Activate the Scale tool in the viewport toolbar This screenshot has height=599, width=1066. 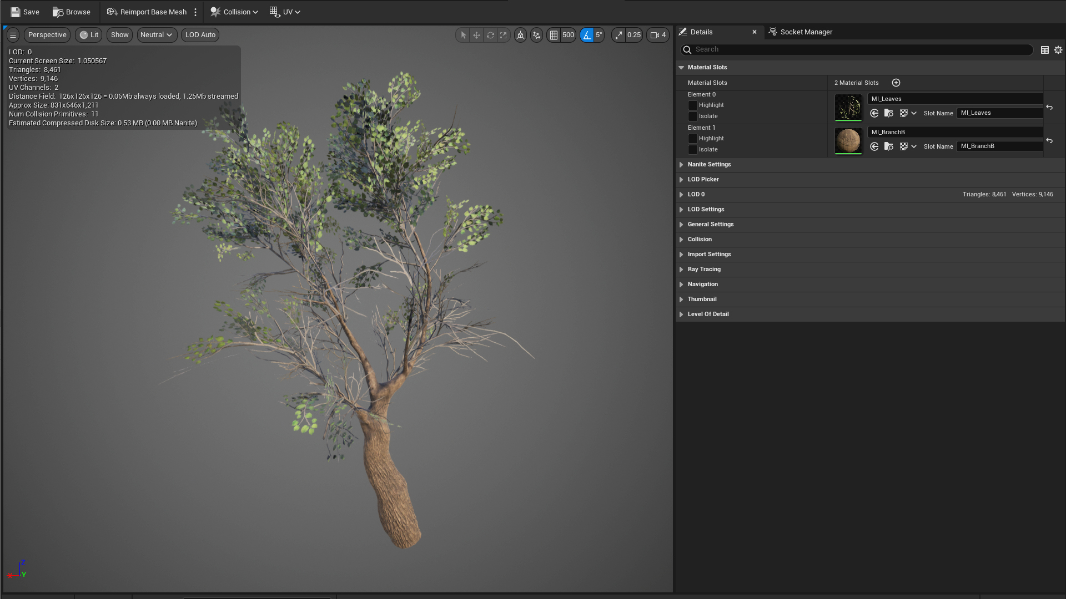(x=504, y=35)
